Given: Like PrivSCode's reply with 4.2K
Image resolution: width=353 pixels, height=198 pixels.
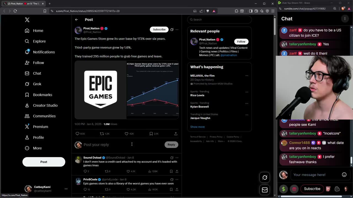Looking at the screenshot, I should [x=128, y=189].
